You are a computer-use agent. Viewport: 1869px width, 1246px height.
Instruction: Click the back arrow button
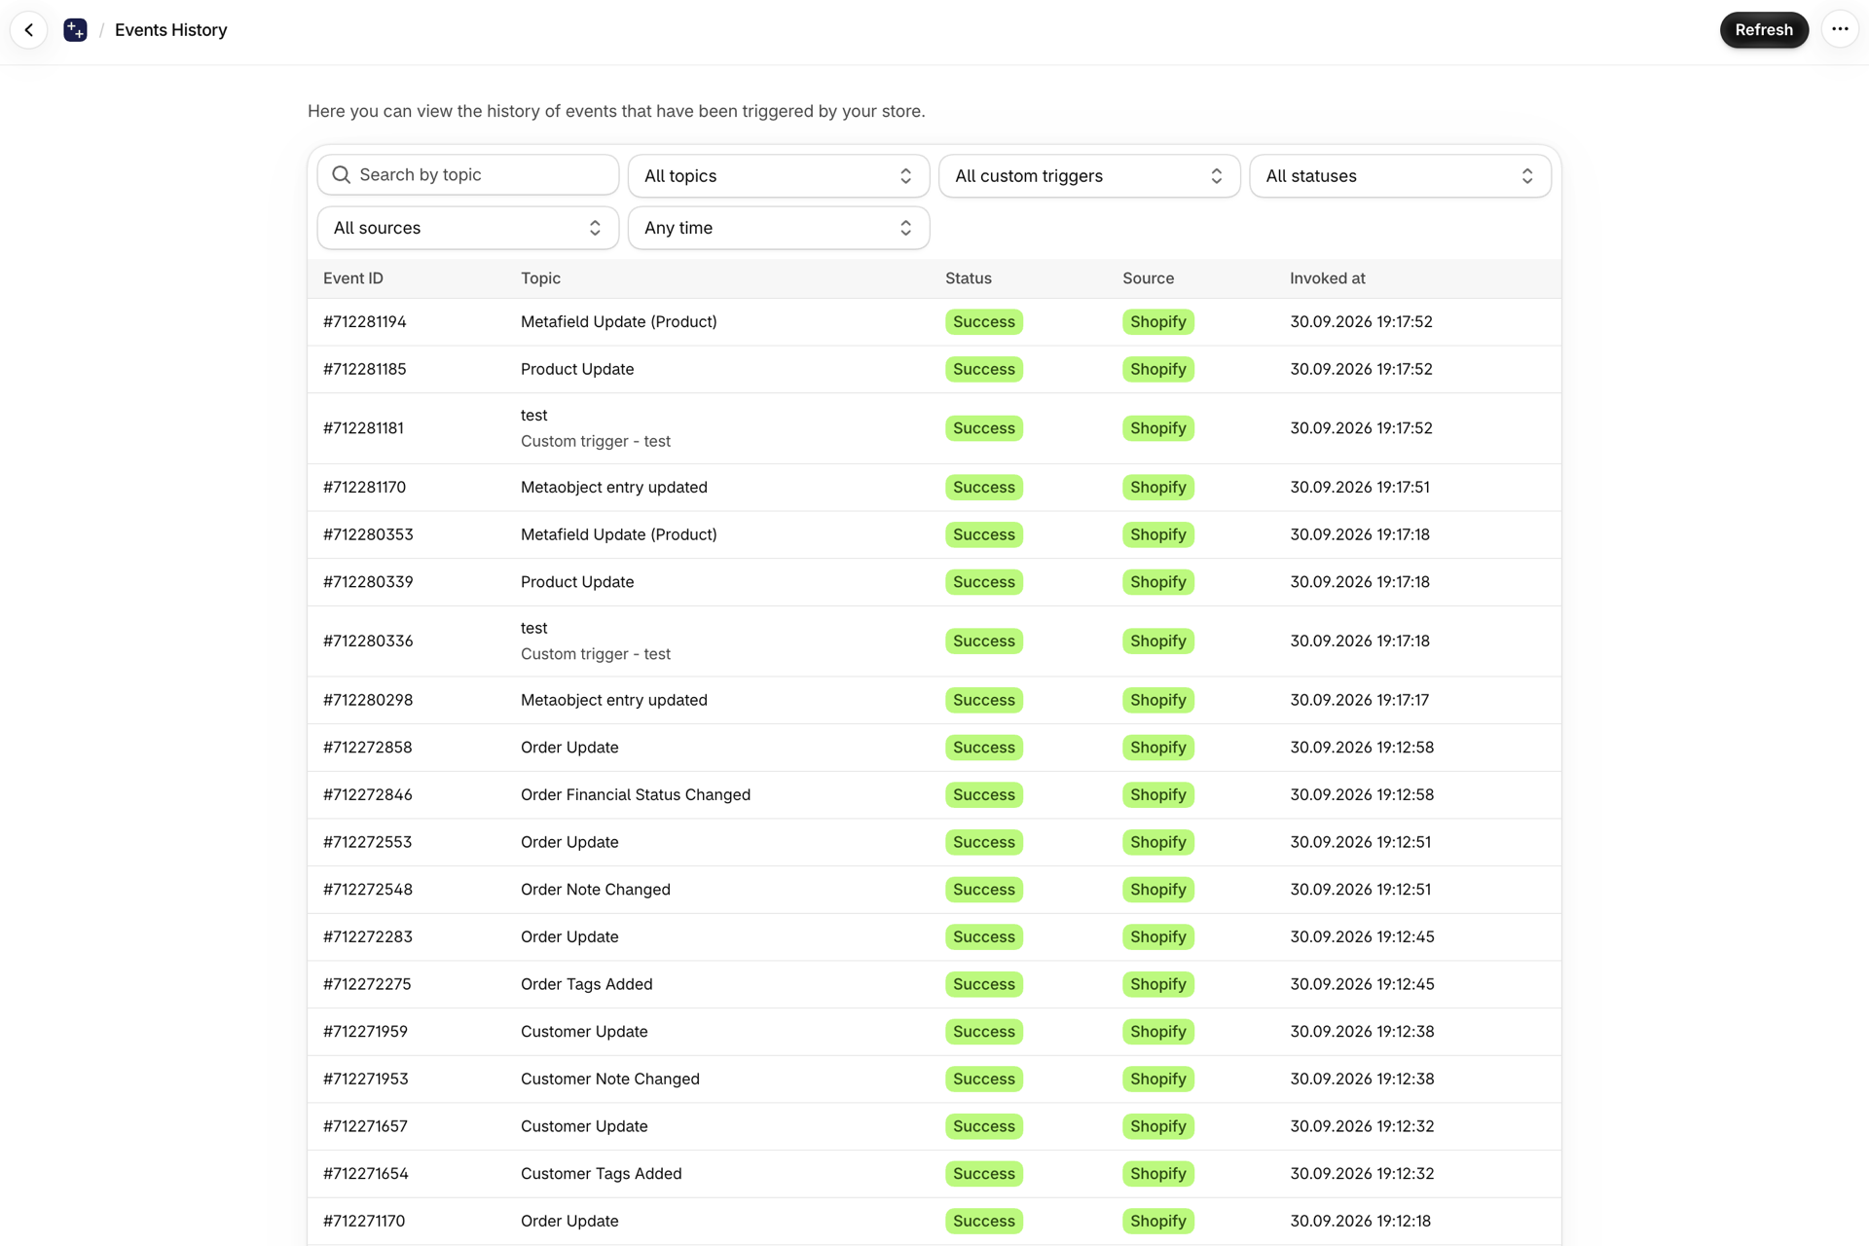[29, 30]
